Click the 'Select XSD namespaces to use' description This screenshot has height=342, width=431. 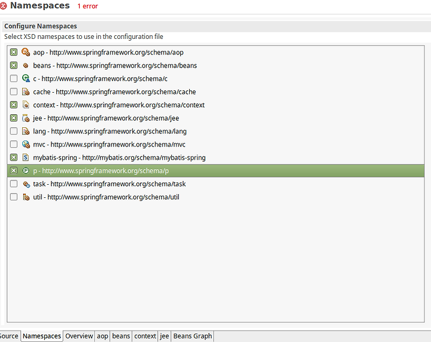[84, 36]
